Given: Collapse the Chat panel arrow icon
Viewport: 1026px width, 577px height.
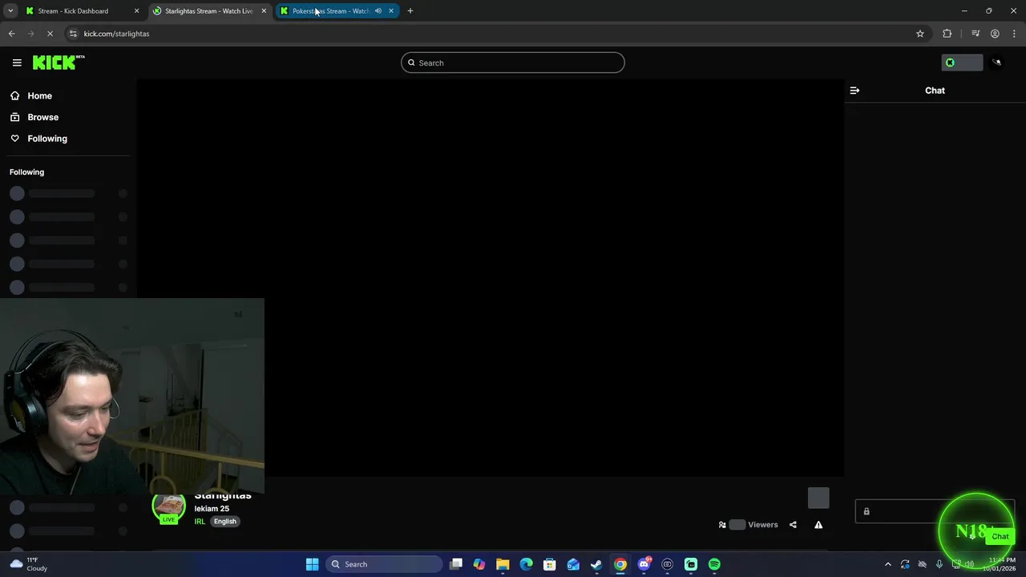Looking at the screenshot, I should tap(854, 91).
